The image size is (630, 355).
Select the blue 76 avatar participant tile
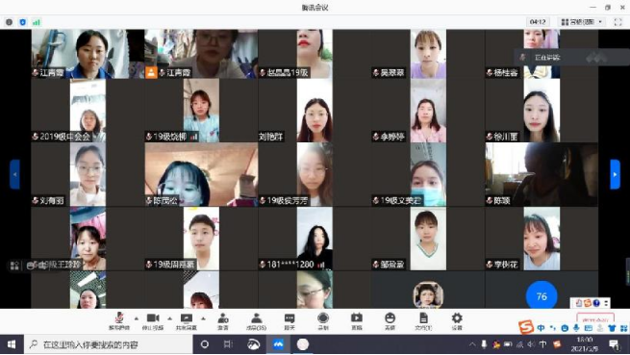click(542, 296)
